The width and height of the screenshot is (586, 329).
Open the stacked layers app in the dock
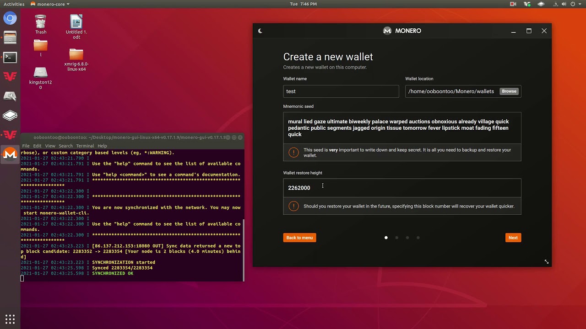(10, 116)
